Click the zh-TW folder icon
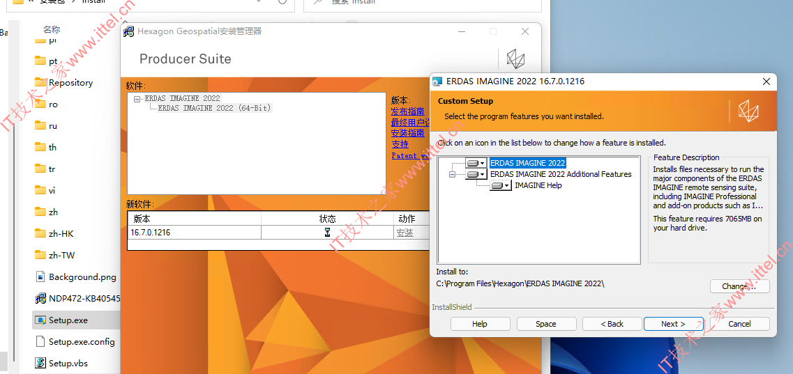The image size is (793, 374). tap(40, 255)
